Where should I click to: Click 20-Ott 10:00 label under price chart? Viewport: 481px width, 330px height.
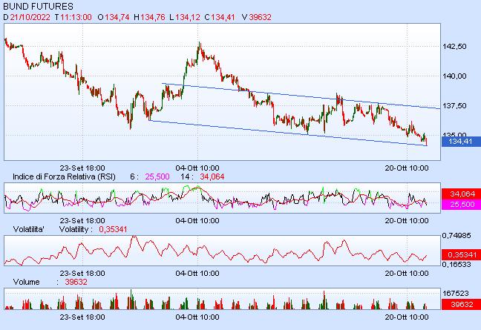407,168
